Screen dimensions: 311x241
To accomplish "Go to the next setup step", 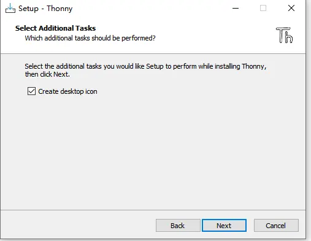I will [x=224, y=226].
